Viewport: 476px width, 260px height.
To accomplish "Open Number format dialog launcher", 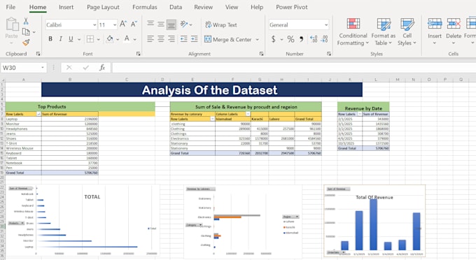I will (329, 54).
